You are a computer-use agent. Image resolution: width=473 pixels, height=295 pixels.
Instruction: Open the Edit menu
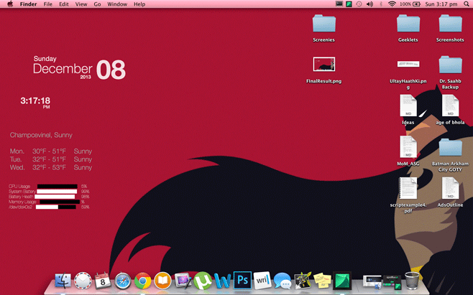[64, 4]
